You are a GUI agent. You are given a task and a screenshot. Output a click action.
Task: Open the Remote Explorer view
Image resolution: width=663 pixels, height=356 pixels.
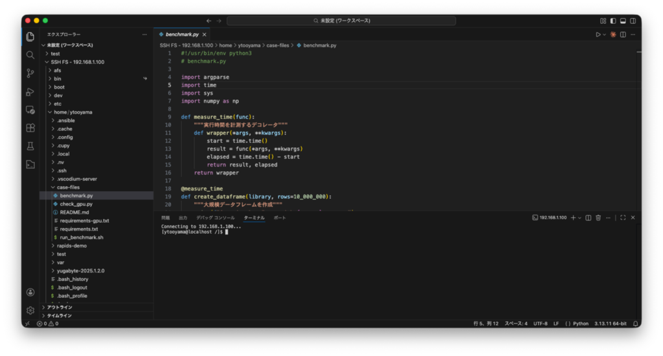pos(30,110)
